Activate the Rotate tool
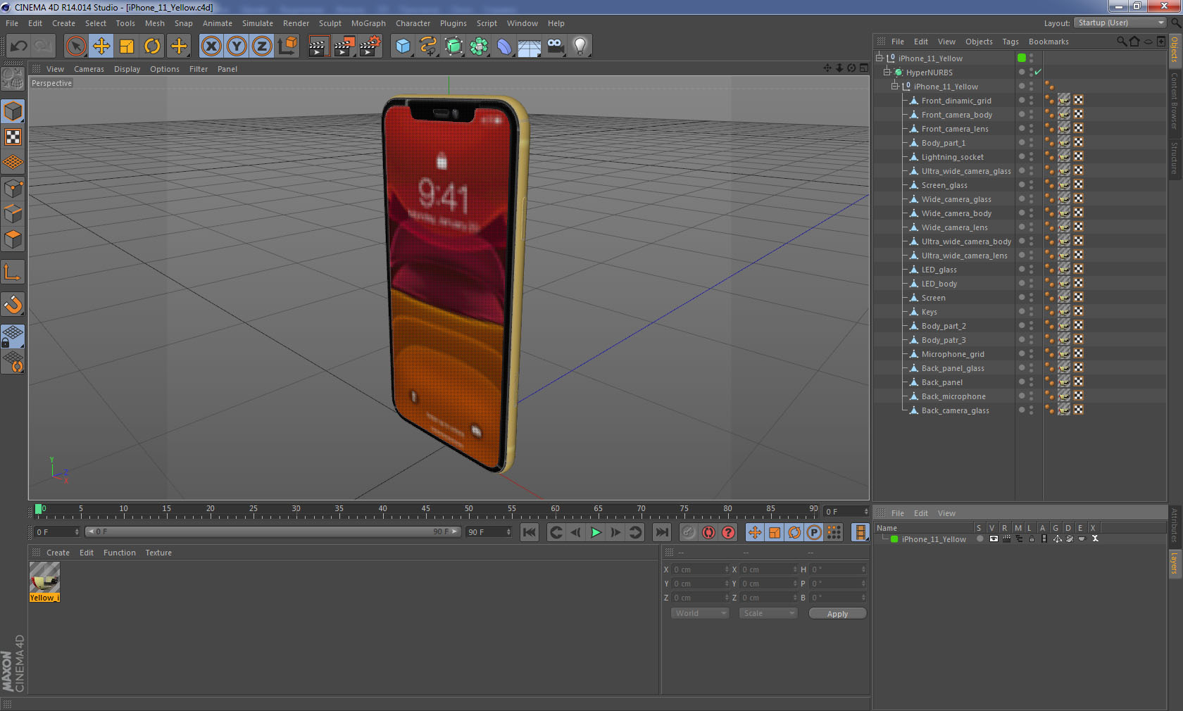The image size is (1183, 711). coord(152,46)
